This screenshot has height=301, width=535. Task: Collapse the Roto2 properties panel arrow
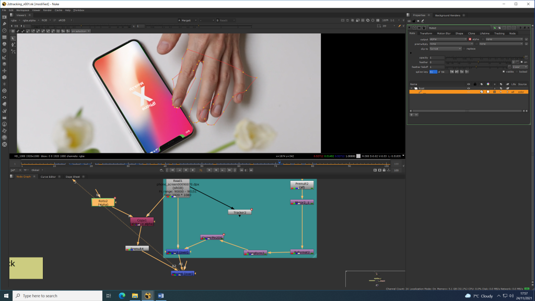click(410, 28)
